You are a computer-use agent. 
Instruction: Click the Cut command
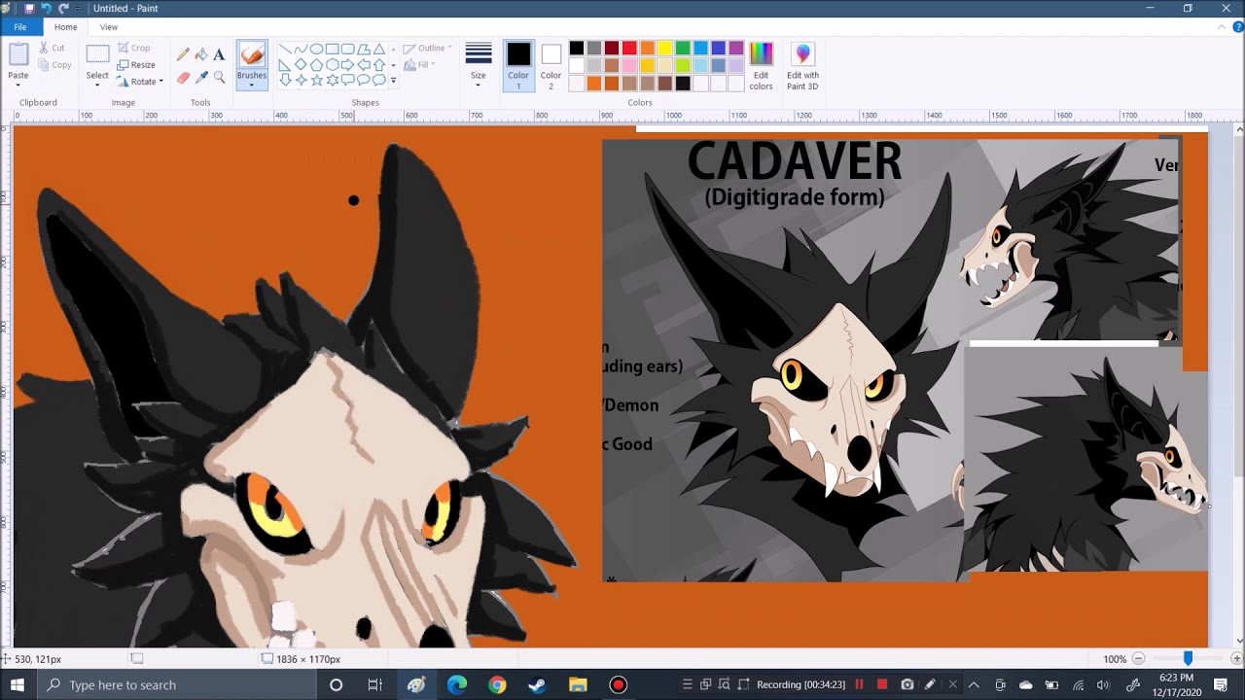click(52, 48)
